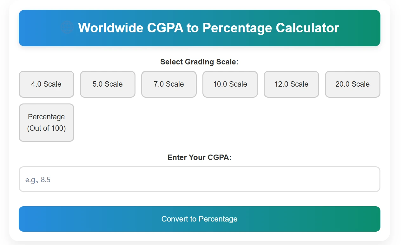Image resolution: width=402 pixels, height=245 pixels.
Task: Click the Worldwide CGPA to Percentage Calculator title
Action: 209,28
